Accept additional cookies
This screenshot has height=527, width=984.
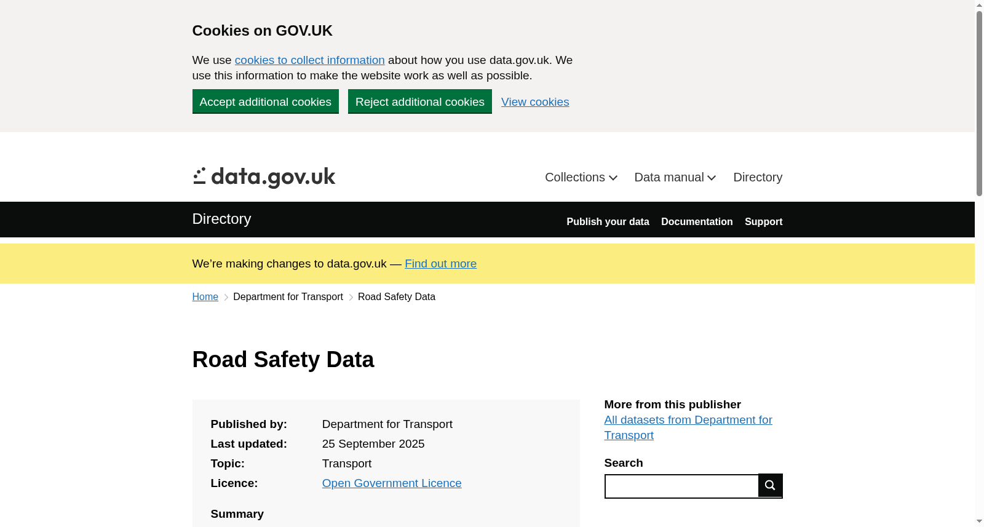pos(266,101)
